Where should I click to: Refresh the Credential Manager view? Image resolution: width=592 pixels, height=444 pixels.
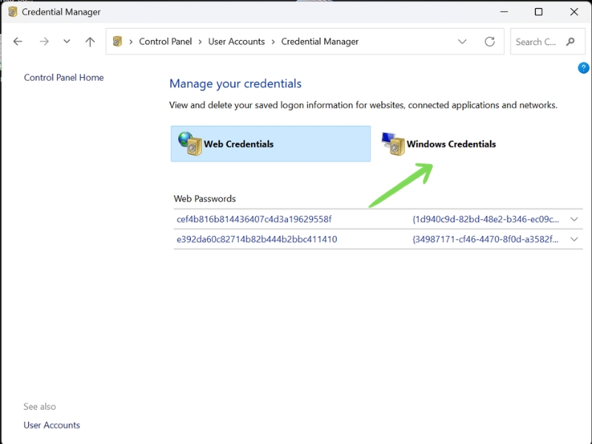pyautogui.click(x=490, y=41)
